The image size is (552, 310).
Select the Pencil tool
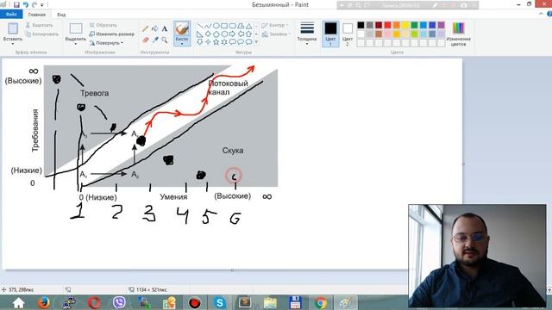(146, 28)
